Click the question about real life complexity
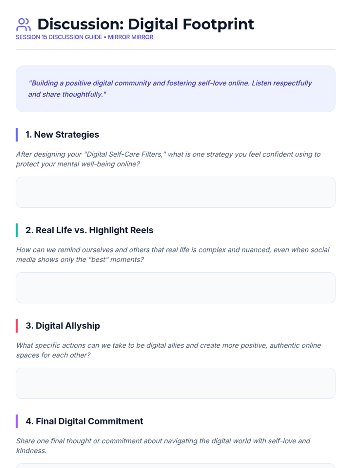This screenshot has width=351, height=468. coord(173,254)
